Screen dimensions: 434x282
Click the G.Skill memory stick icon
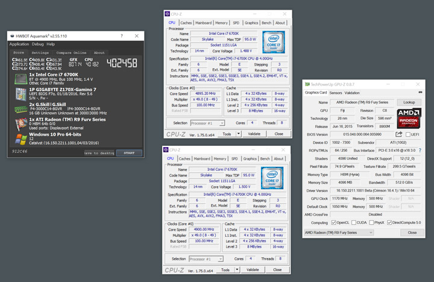(20, 110)
